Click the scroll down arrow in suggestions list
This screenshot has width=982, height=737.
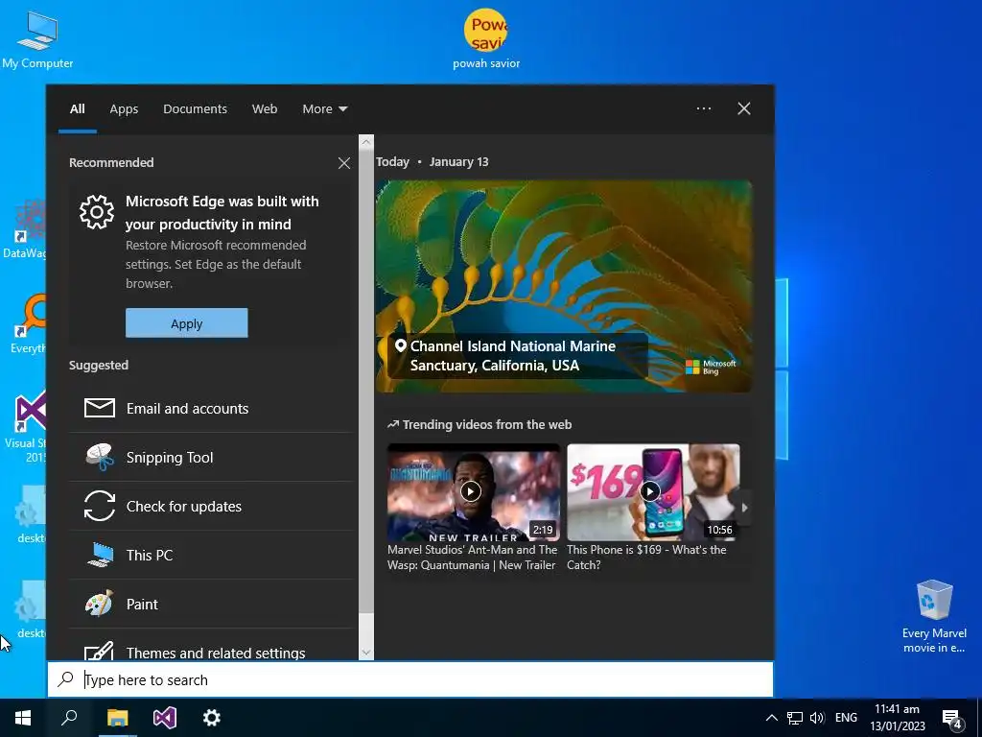click(366, 653)
